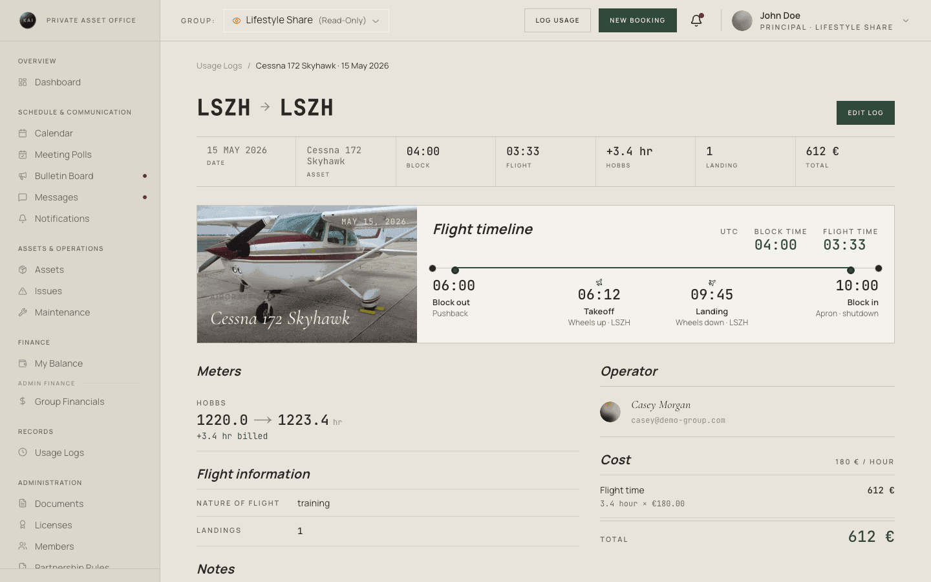Image resolution: width=931 pixels, height=582 pixels.
Task: Click the Dashboard icon in sidebar
Action: click(x=23, y=82)
